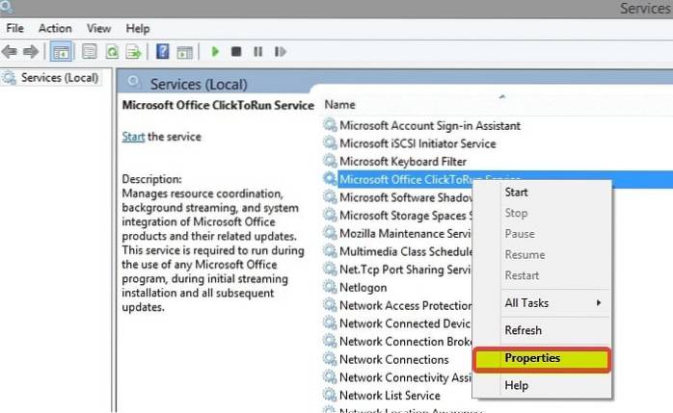Click the Properties sheet toolbar icon
Image resolution: width=673 pixels, height=413 pixels.
coord(89,51)
